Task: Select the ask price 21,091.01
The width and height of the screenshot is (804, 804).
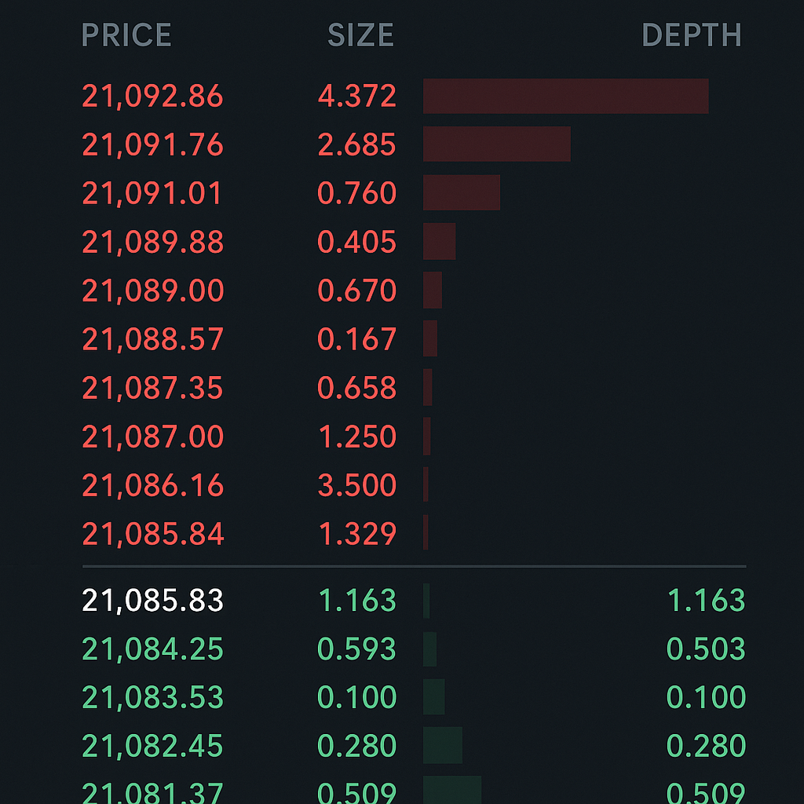Action: 152,192
